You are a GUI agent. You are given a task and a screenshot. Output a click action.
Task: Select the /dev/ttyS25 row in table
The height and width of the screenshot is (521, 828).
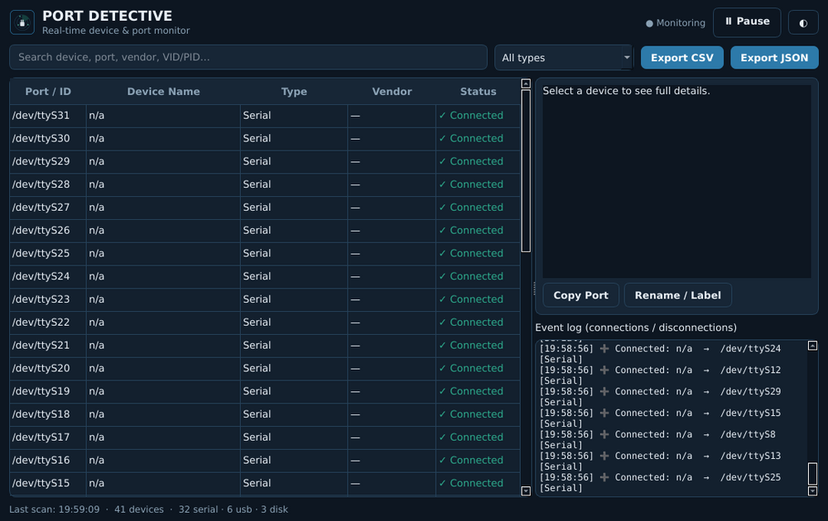tap(265, 254)
